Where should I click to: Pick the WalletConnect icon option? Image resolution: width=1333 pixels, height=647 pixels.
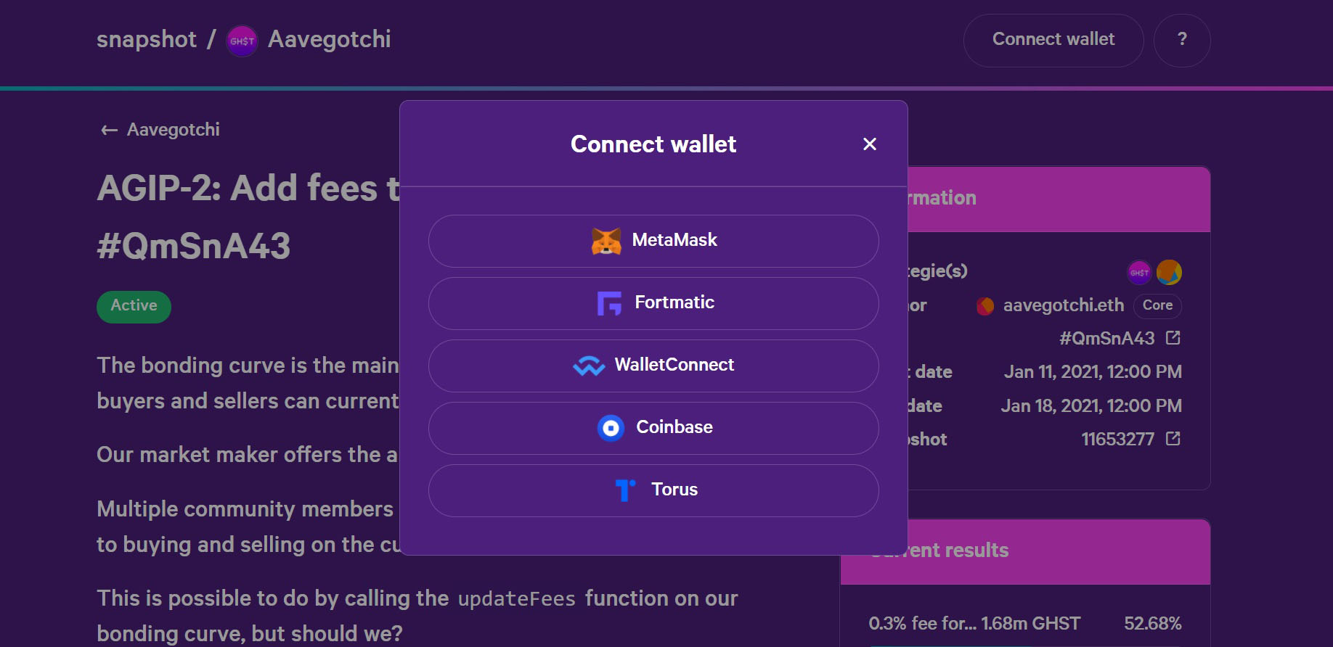pyautogui.click(x=590, y=365)
